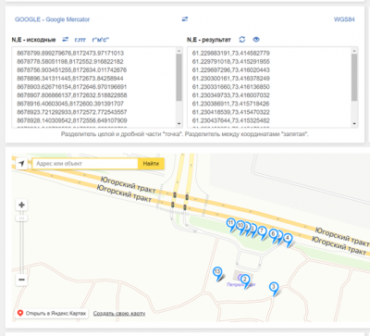This screenshot has width=370, height=336.
Task: Open GOOGLE - Google Mercator system selector
Action: [x=53, y=19]
